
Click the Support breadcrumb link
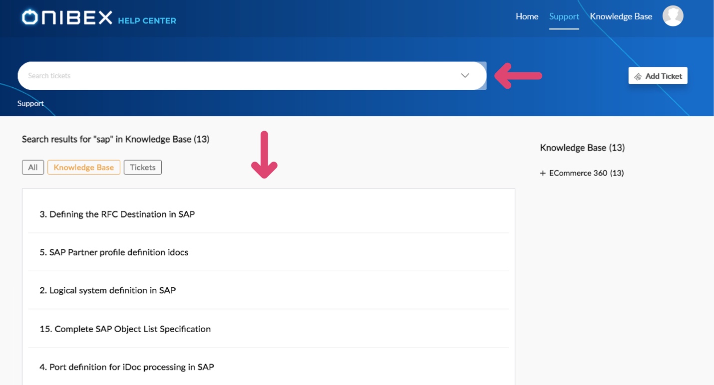(30, 103)
